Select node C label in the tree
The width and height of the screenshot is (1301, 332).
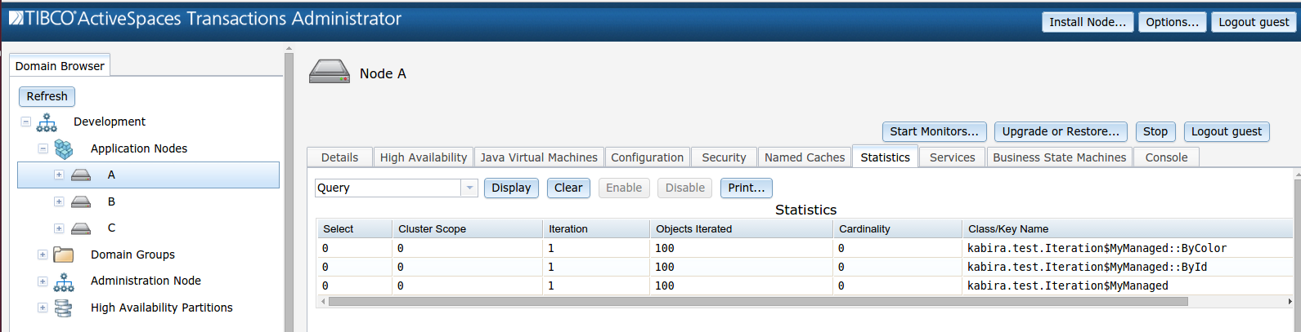[111, 228]
